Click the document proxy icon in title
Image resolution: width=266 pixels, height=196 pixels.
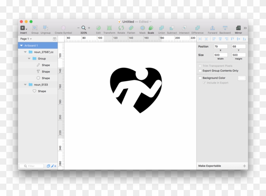coord(119,22)
